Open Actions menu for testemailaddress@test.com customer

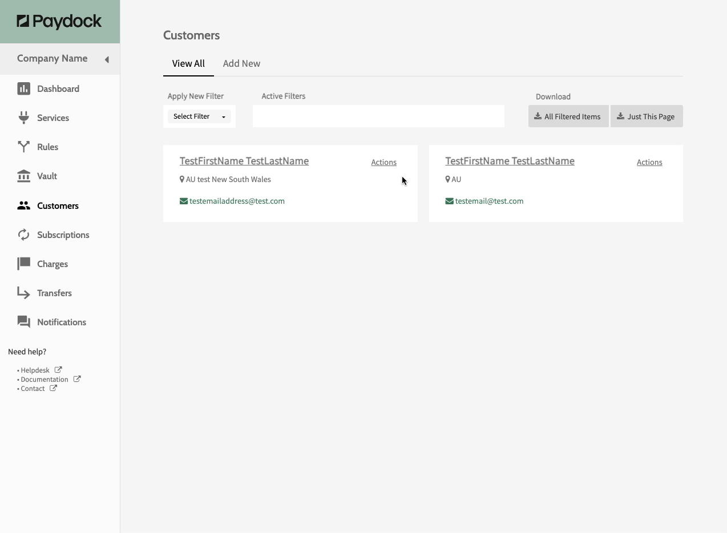383,162
